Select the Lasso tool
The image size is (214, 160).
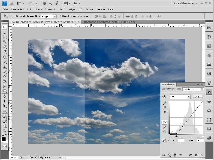(5, 37)
